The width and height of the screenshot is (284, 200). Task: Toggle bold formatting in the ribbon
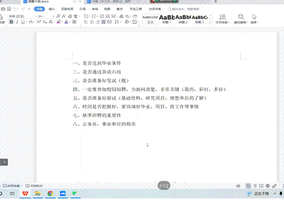pos(11,22)
